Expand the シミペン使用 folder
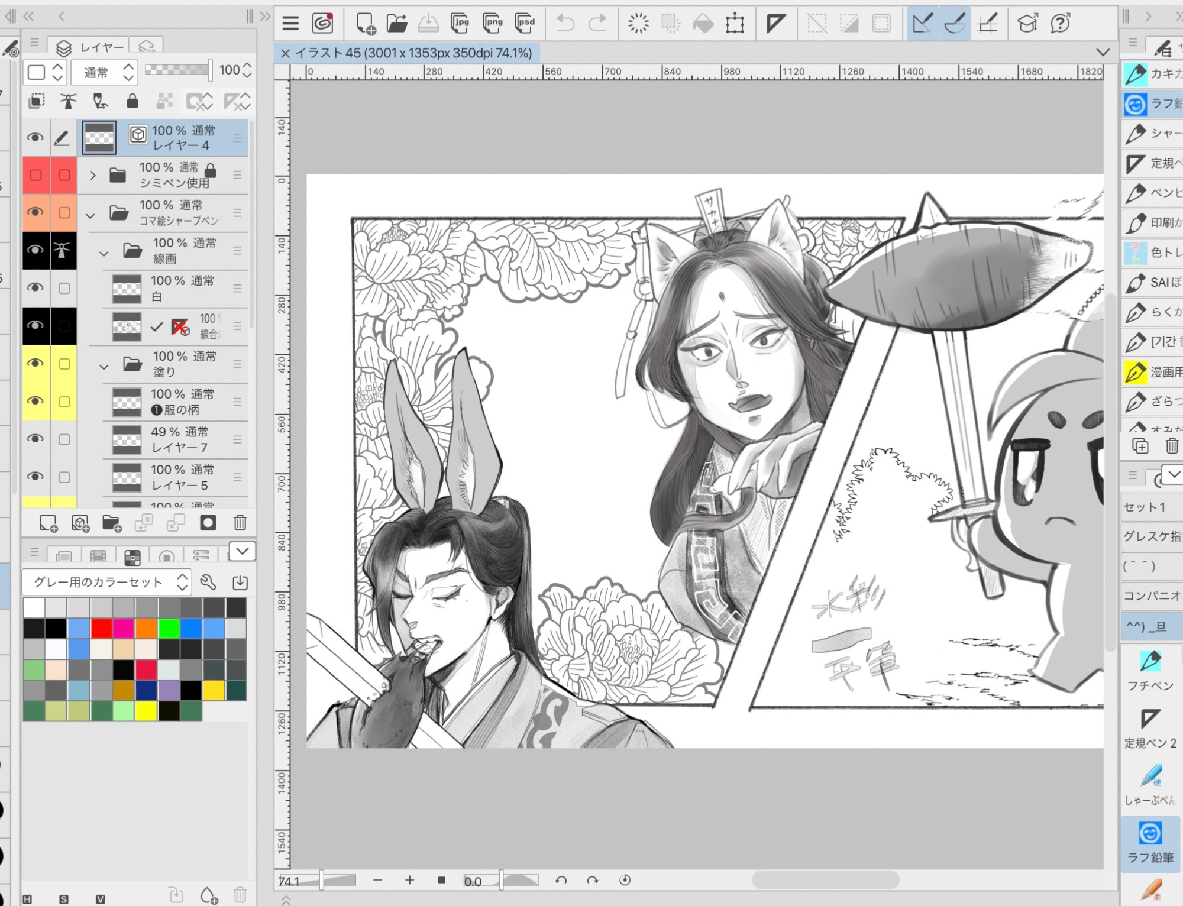This screenshot has height=906, width=1183. tap(92, 176)
